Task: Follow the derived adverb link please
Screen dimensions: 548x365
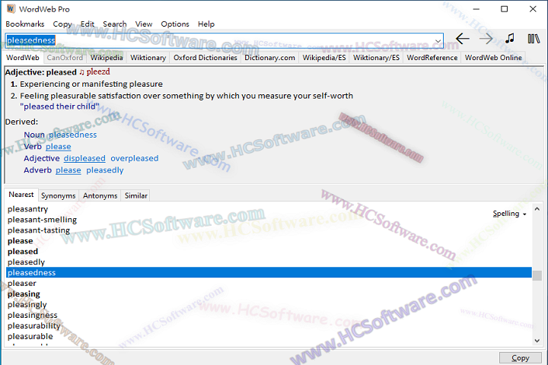Action: 68,170
